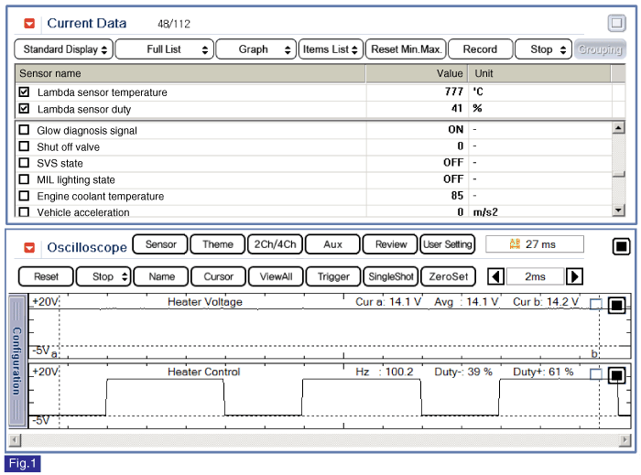The width and height of the screenshot is (641, 475).
Task: Collapse the Oscilloscope panel red arrow icon
Action: [29, 247]
